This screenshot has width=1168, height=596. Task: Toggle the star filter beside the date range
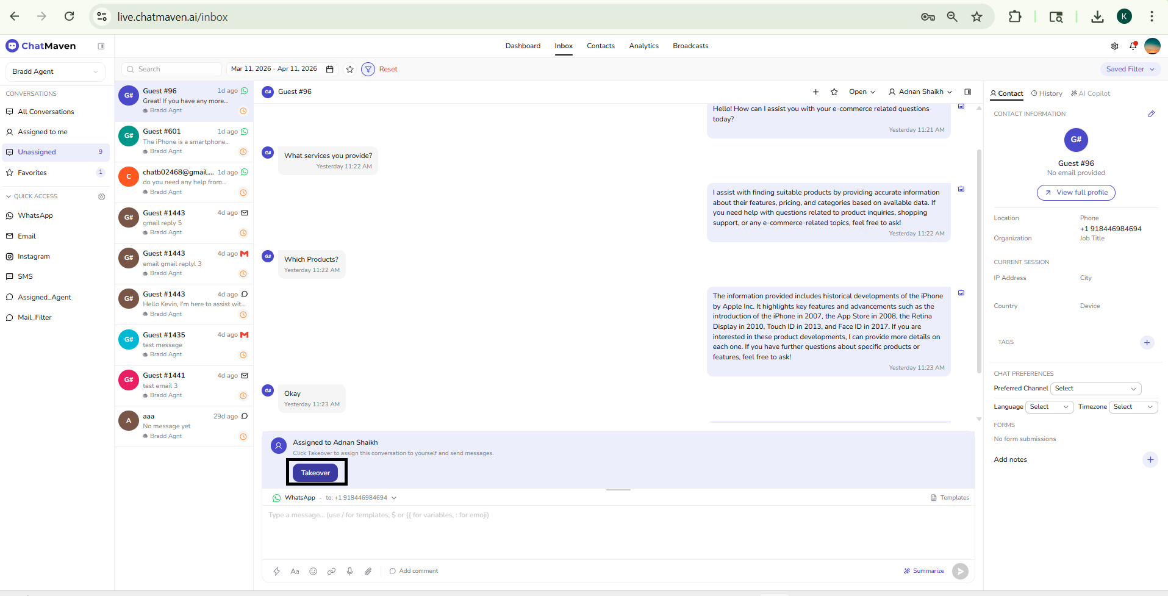click(x=349, y=69)
